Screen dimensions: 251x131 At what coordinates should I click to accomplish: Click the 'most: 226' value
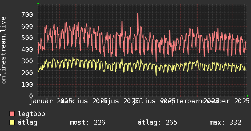pos(87,122)
